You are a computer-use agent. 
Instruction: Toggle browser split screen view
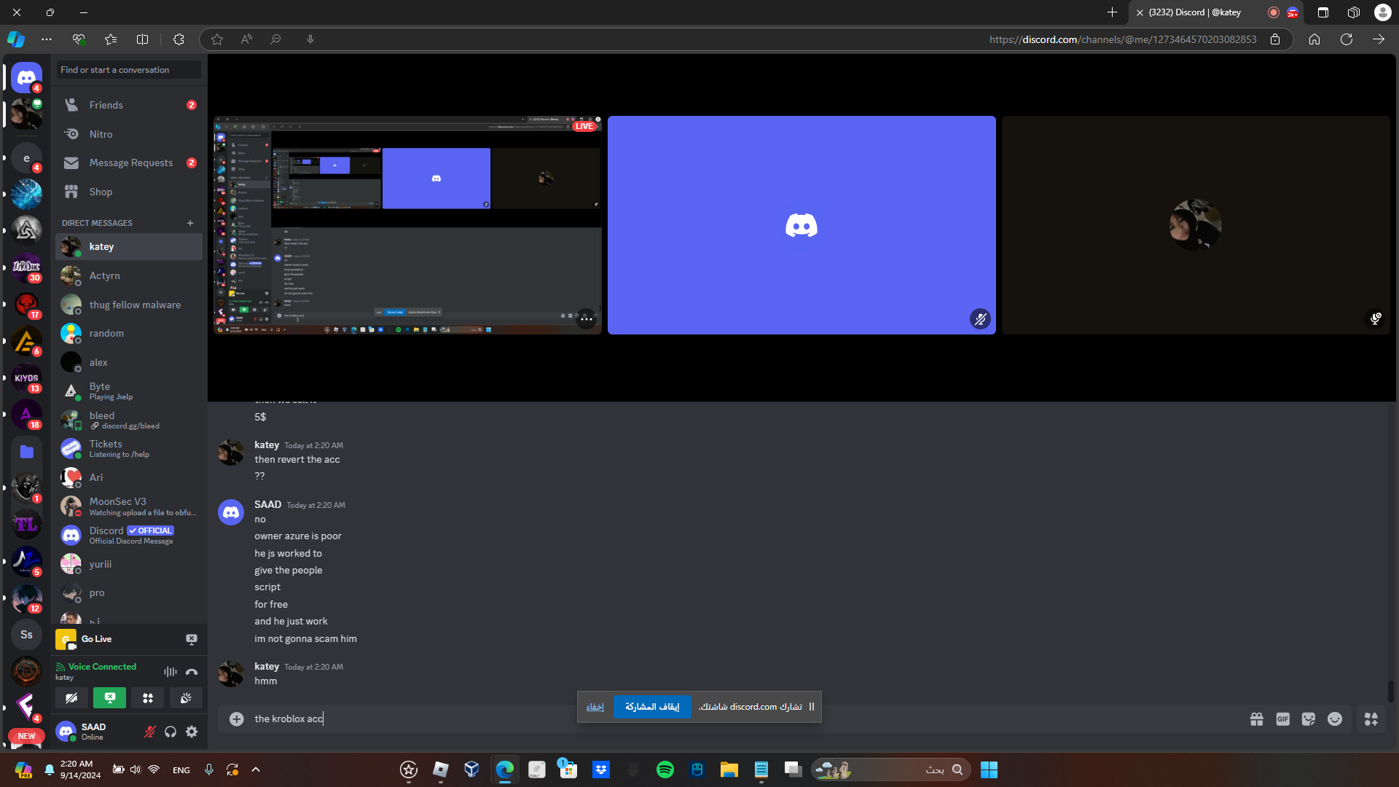143,39
